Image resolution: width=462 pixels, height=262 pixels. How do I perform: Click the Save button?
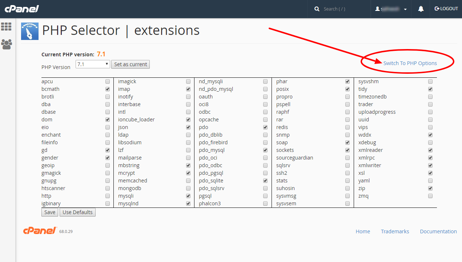(50, 212)
